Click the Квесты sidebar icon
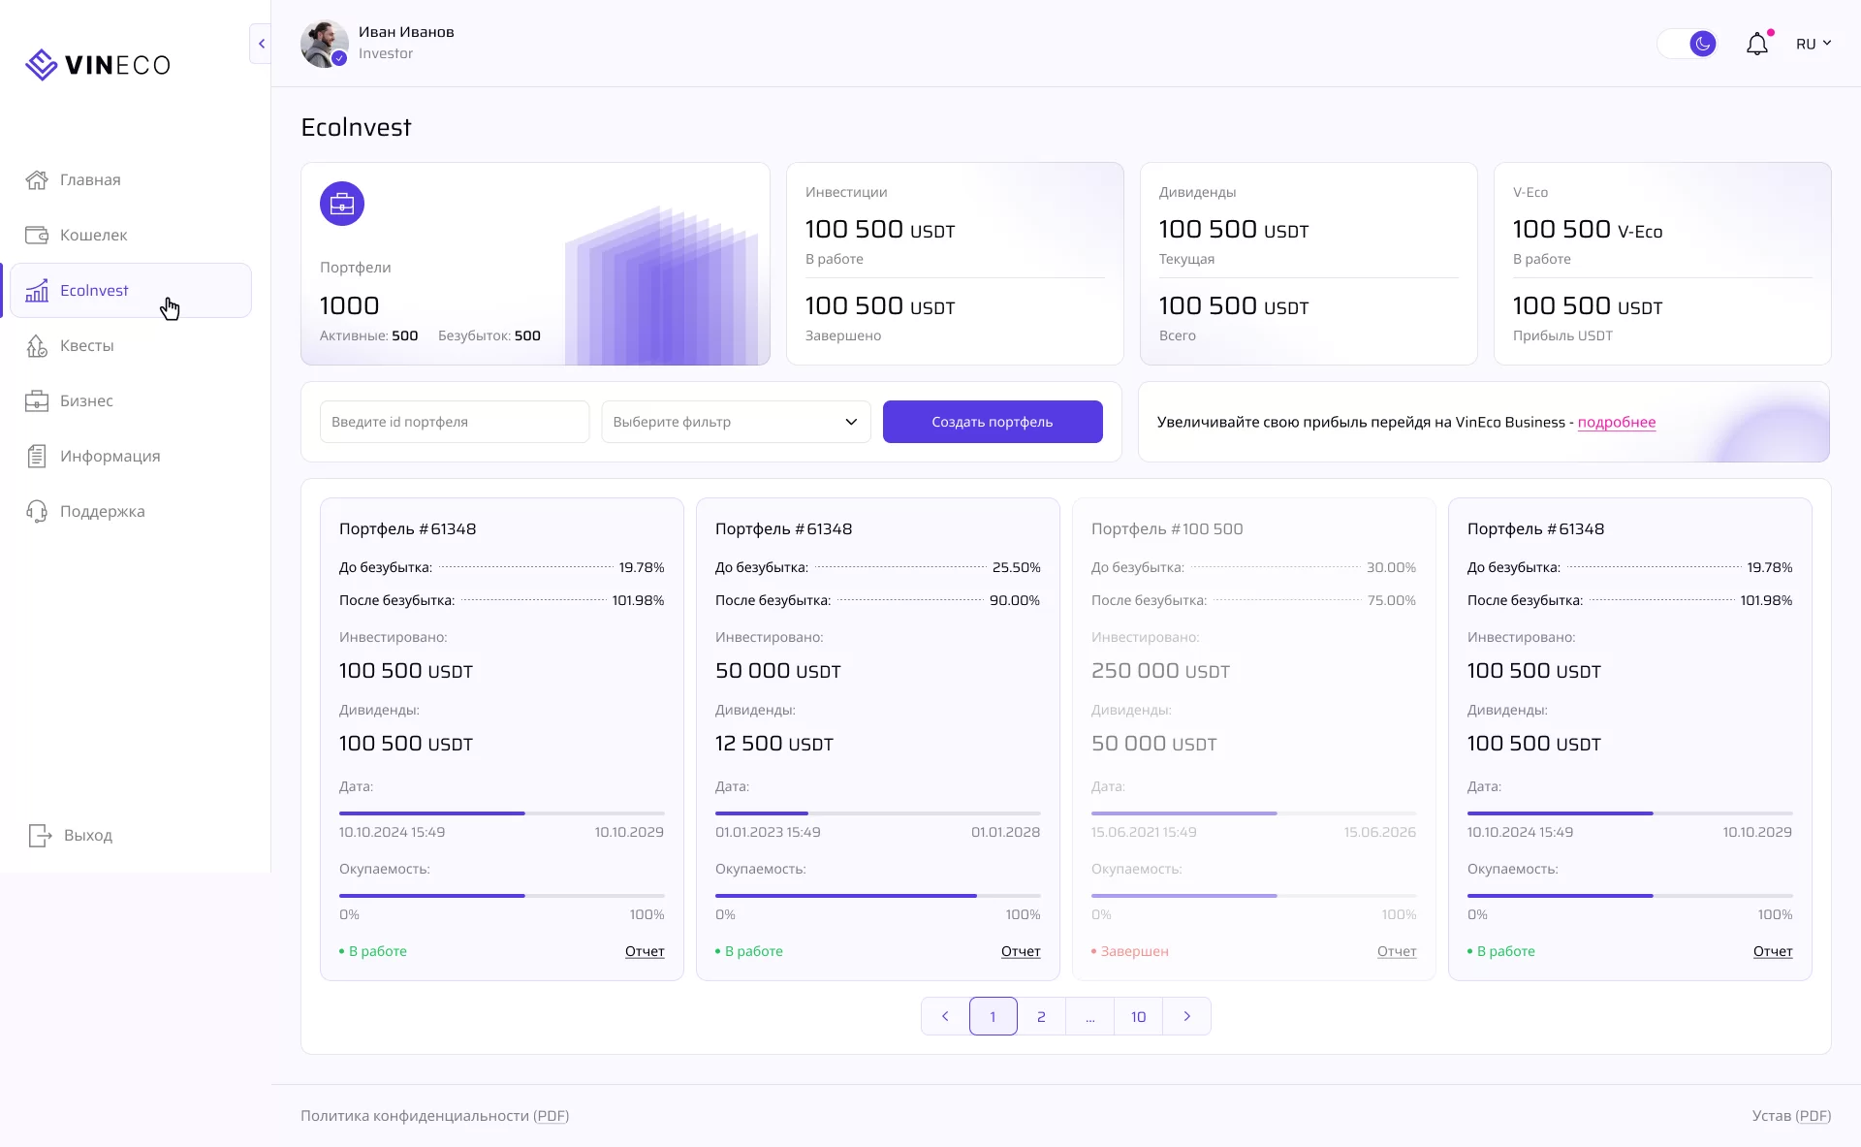This screenshot has height=1147, width=1861. (x=37, y=346)
